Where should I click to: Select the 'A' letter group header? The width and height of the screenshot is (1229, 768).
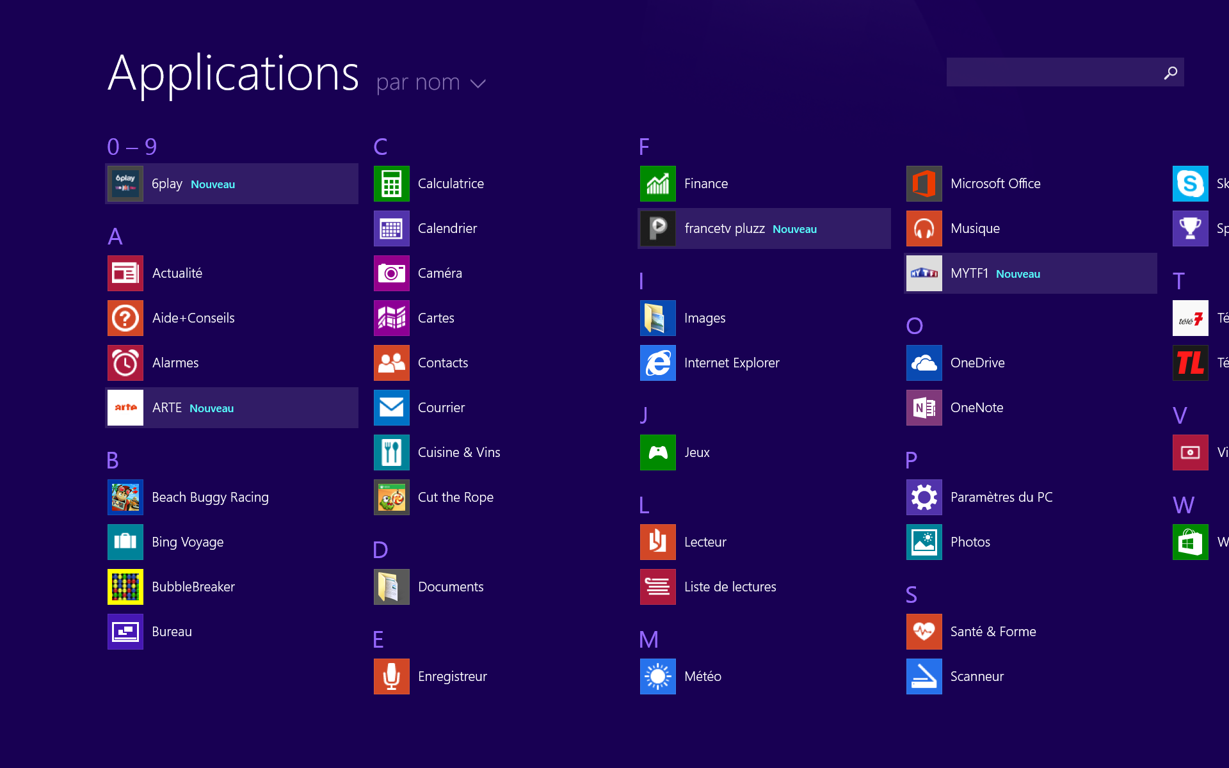pyautogui.click(x=115, y=237)
